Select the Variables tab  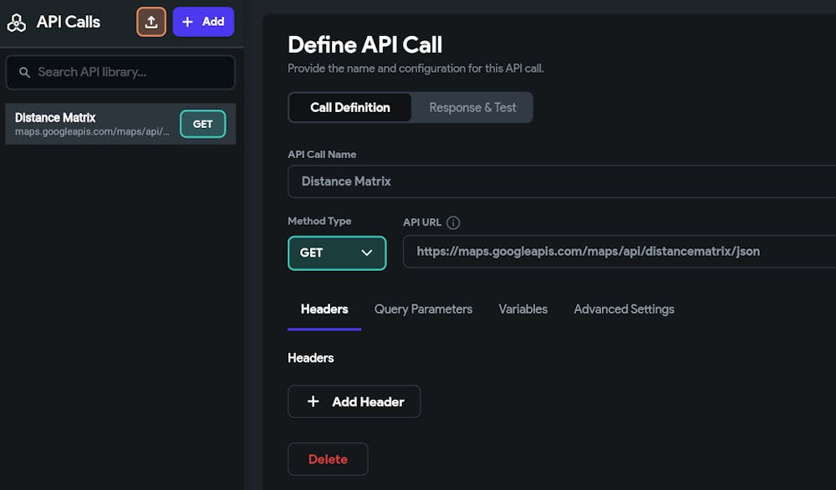523,309
